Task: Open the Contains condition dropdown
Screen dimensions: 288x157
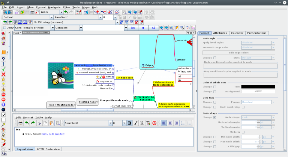Action: [x=81, y=28]
